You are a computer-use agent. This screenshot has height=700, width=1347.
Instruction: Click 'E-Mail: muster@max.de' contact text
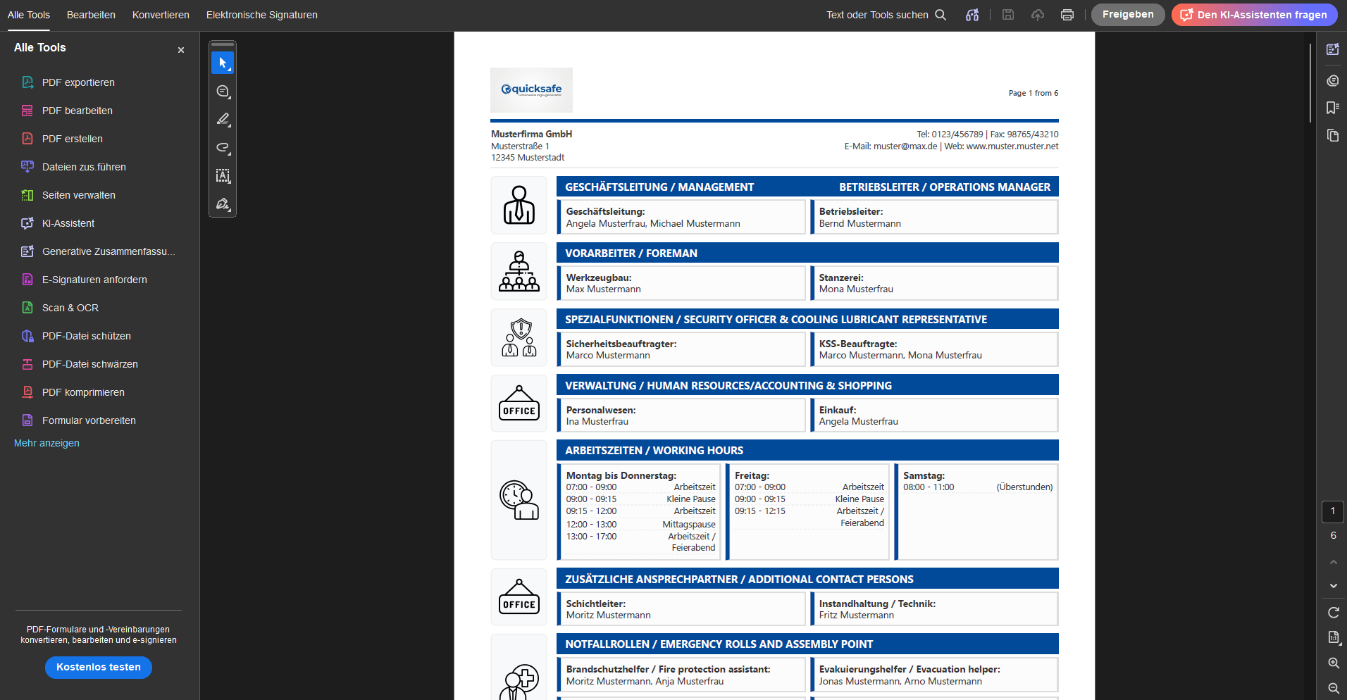click(x=890, y=146)
